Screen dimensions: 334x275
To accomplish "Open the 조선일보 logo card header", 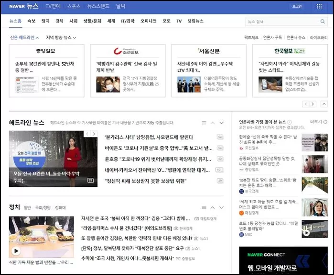I will pos(126,51).
